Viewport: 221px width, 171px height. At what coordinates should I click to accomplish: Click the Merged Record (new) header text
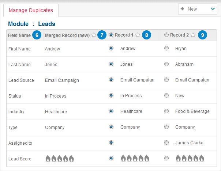coord(67,35)
